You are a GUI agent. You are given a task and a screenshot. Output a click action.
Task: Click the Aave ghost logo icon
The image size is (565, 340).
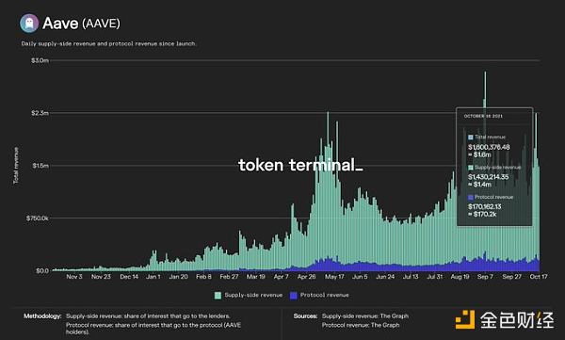[x=29, y=24]
